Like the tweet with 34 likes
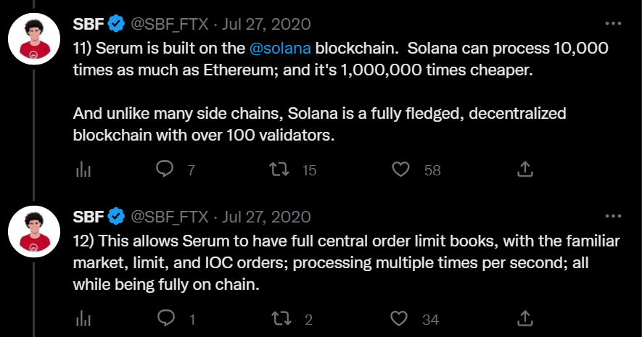642x337 pixels. point(399,319)
